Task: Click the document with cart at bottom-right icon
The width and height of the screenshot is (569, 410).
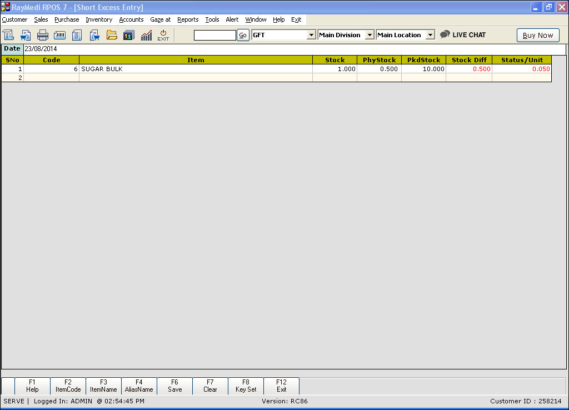Action: click(94, 35)
